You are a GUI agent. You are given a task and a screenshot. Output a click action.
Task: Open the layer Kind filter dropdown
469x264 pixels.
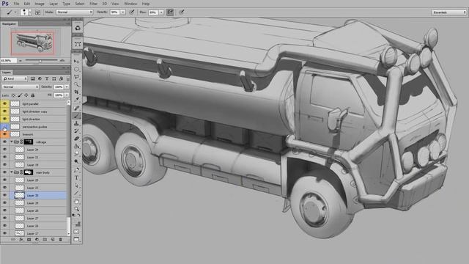coord(15,78)
